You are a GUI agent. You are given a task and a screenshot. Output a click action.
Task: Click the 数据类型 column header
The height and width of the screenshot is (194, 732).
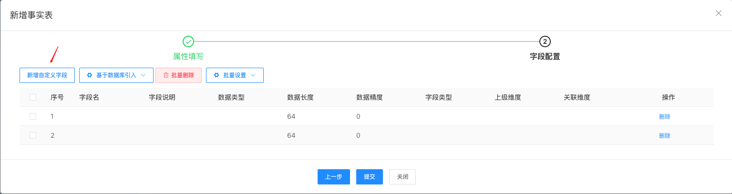point(231,97)
